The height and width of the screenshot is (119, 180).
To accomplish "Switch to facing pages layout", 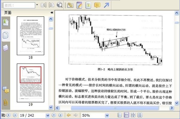I will (x=140, y=115).
